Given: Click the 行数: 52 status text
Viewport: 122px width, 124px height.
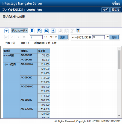Looking at the screenshot, I should pos(10,43).
